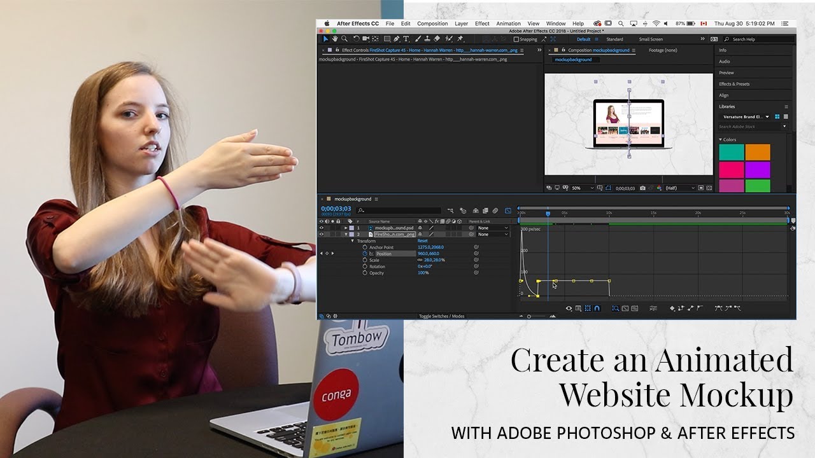Click Toggle Switches / Modes
Screen dimensions: 815x458
point(441,316)
